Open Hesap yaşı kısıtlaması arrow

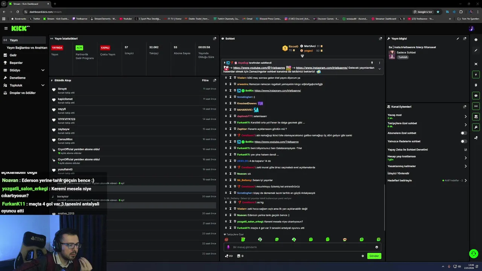coord(465,158)
